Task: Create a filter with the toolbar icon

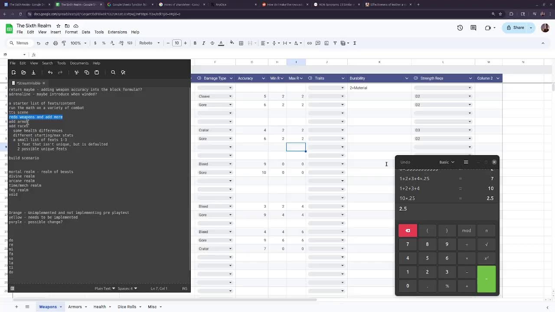Action: tap(335, 43)
